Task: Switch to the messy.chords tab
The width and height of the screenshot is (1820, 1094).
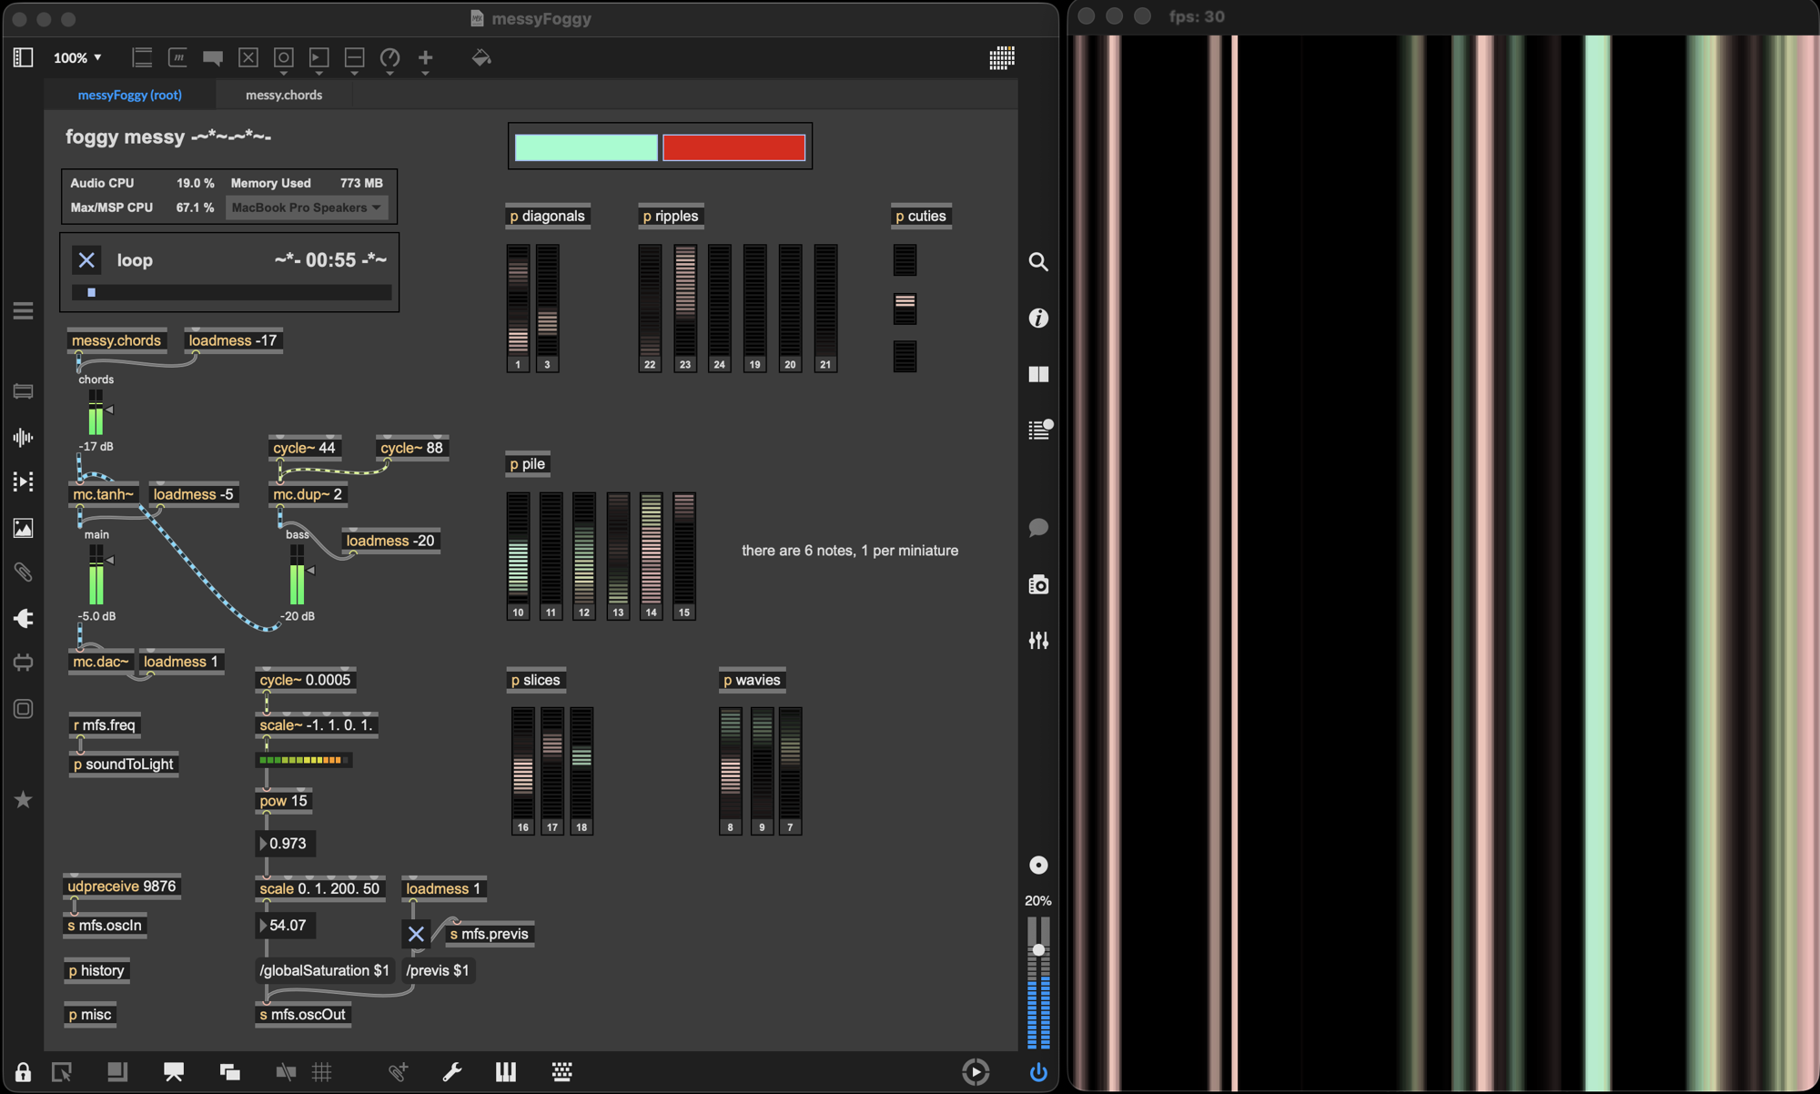Action: click(284, 95)
